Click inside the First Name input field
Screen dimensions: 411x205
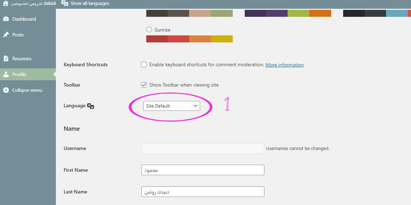click(x=203, y=170)
